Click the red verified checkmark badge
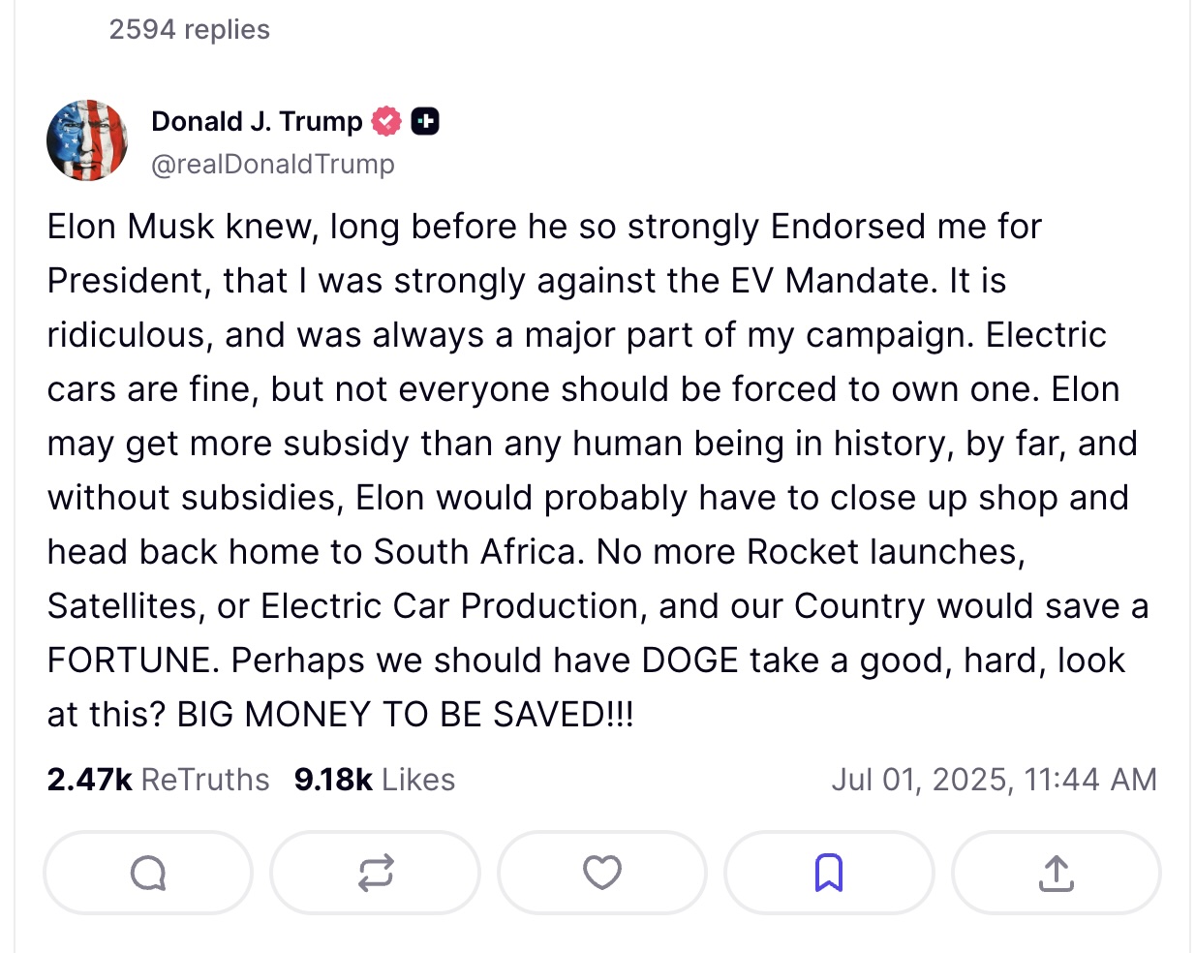 point(386,121)
